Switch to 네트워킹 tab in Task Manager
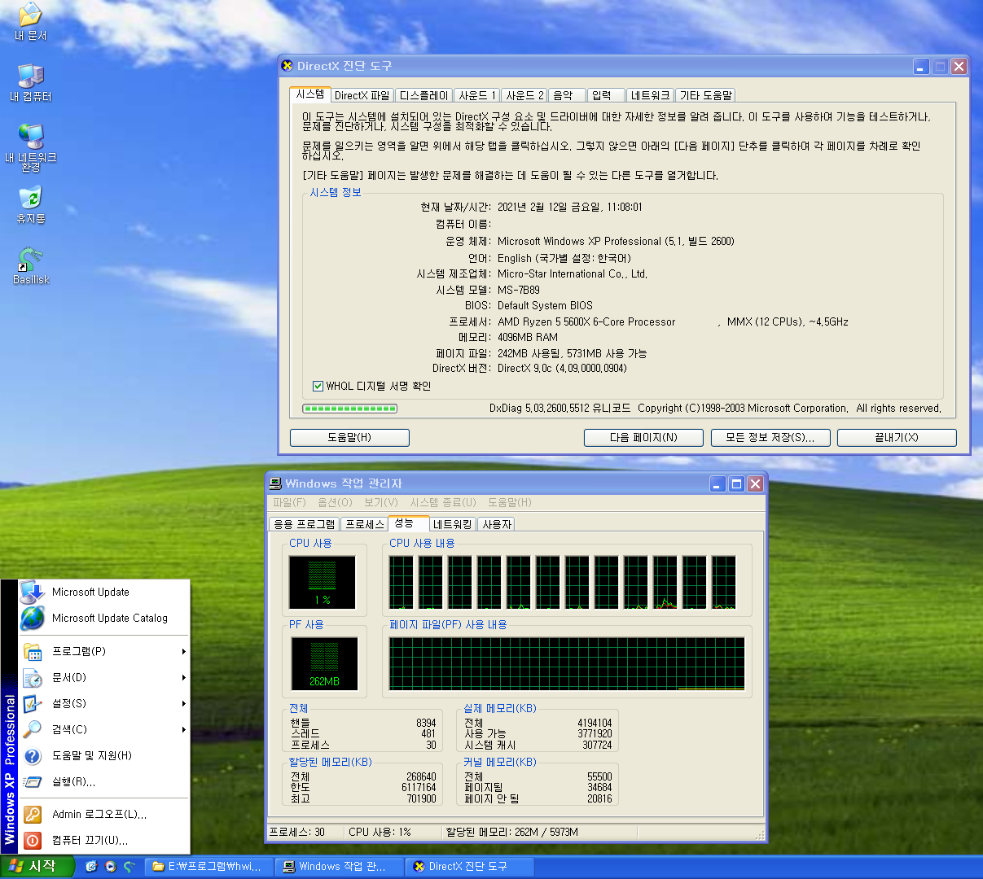Viewport: 983px width, 879px height. (x=453, y=524)
